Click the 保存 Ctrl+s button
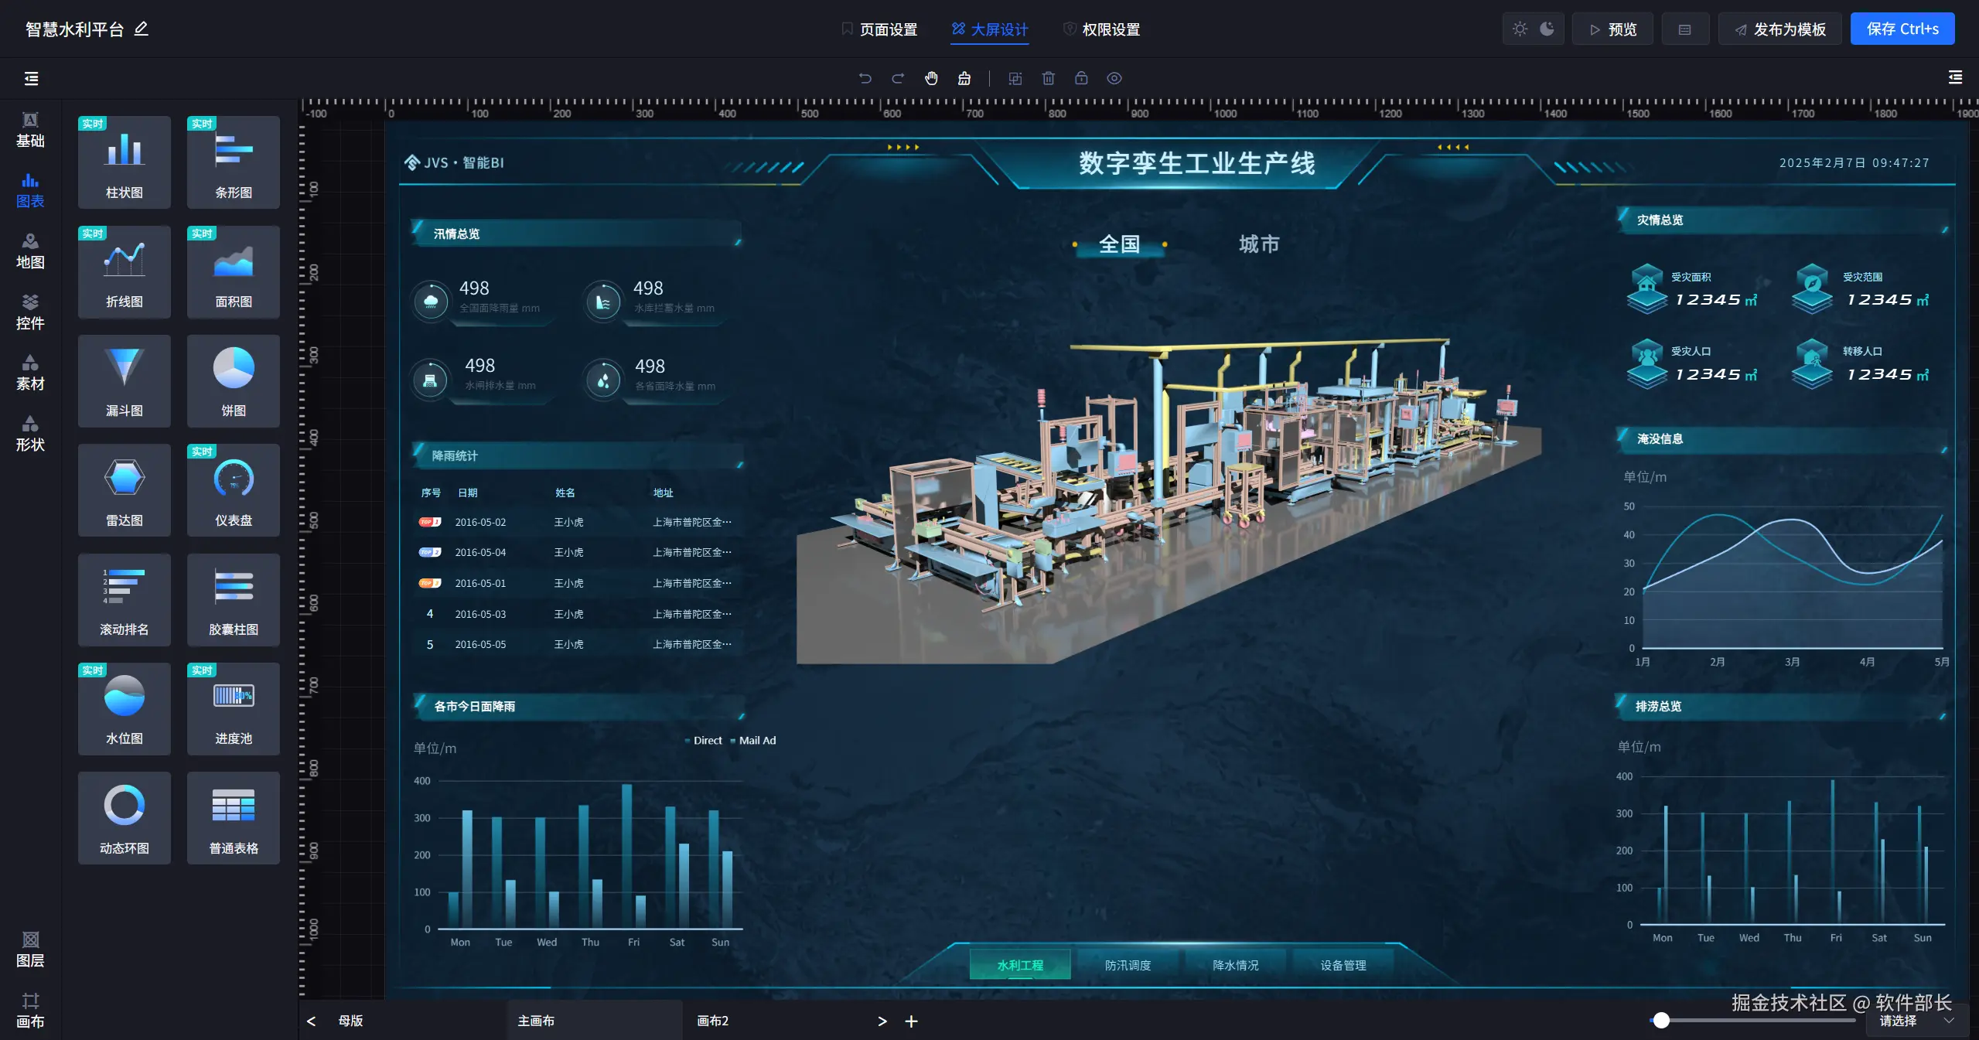The image size is (1979, 1040). click(1902, 29)
